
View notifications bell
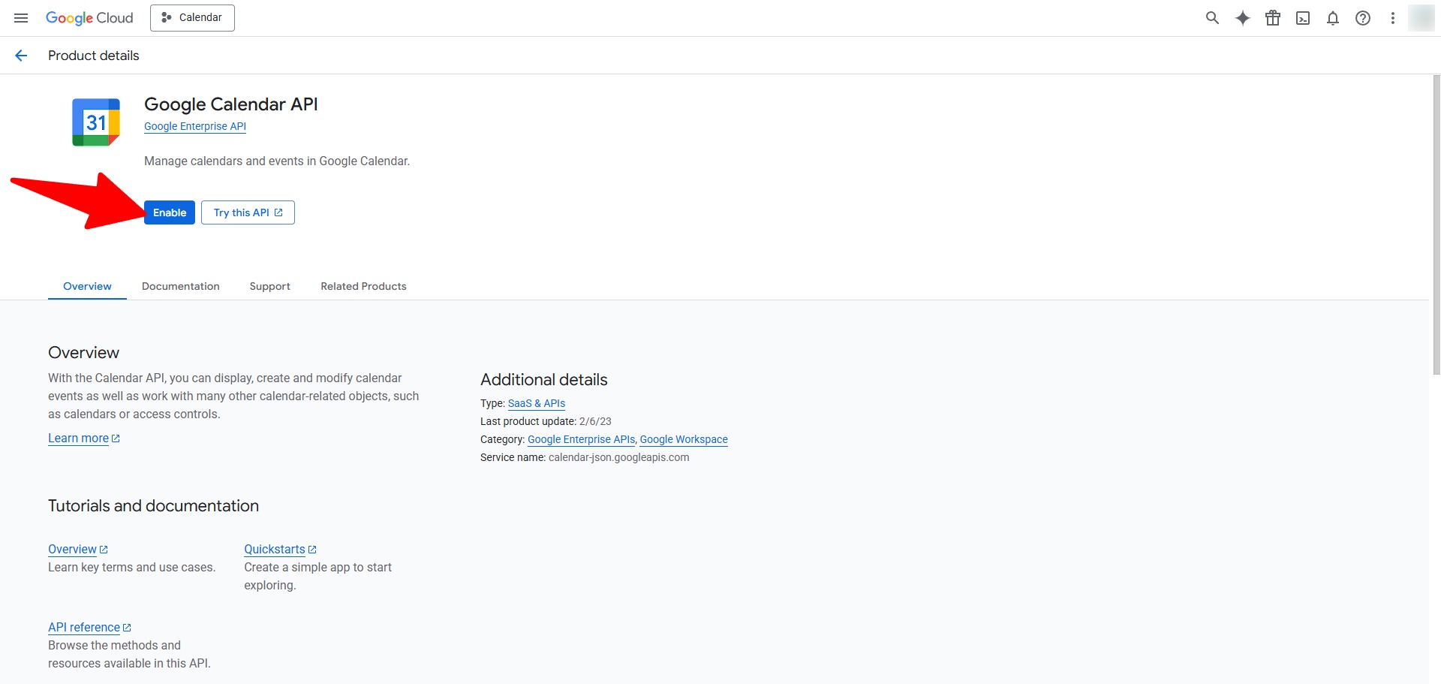[x=1333, y=18]
